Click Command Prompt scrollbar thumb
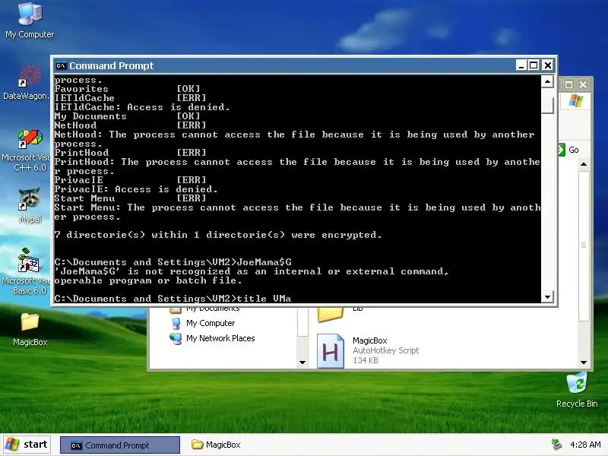The width and height of the screenshot is (608, 456). (547, 105)
